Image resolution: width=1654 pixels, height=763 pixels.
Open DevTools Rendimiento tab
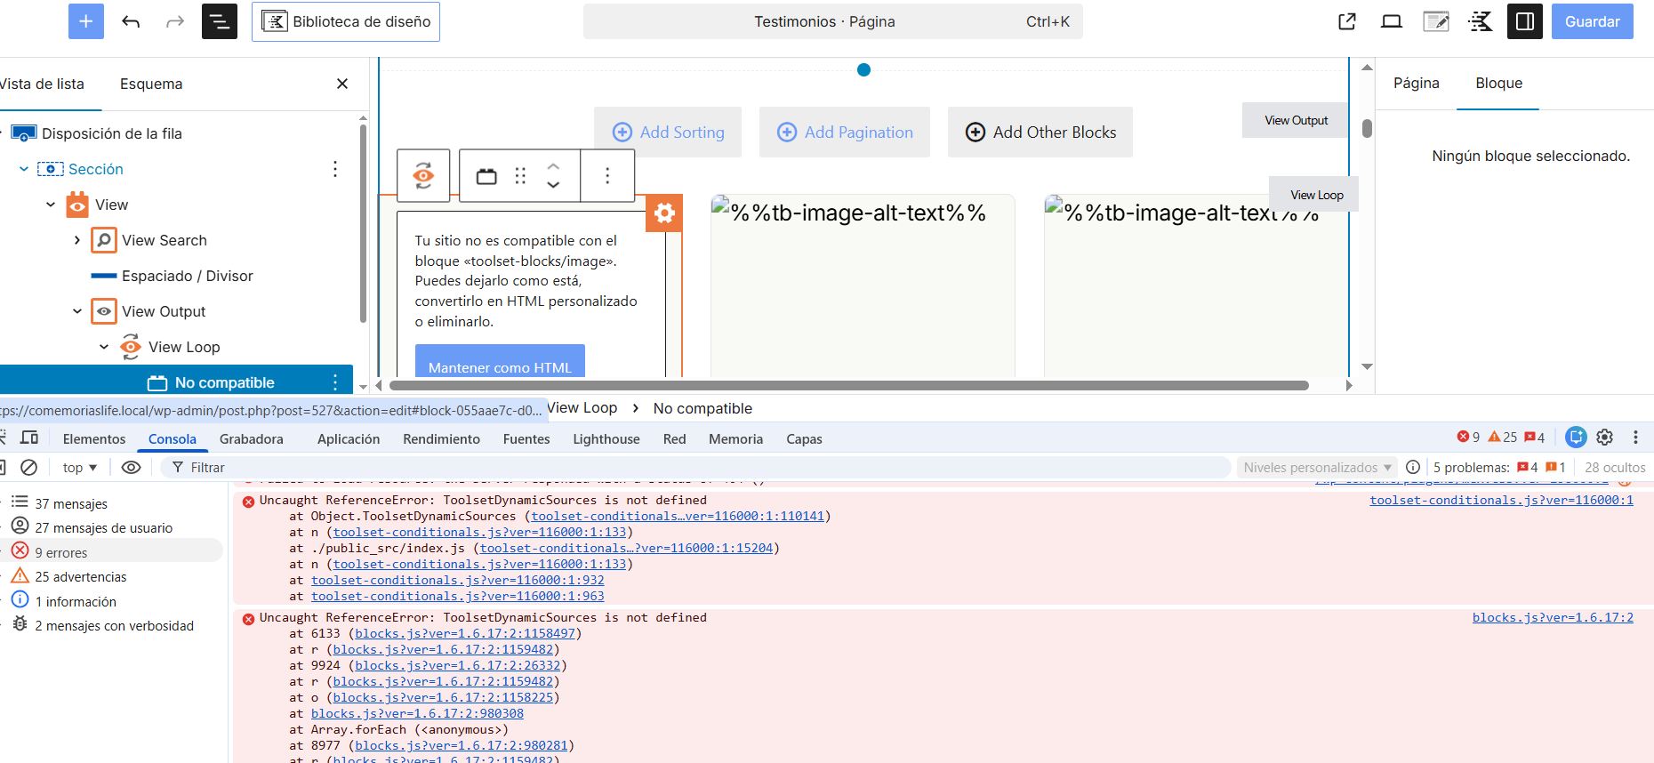coord(441,438)
